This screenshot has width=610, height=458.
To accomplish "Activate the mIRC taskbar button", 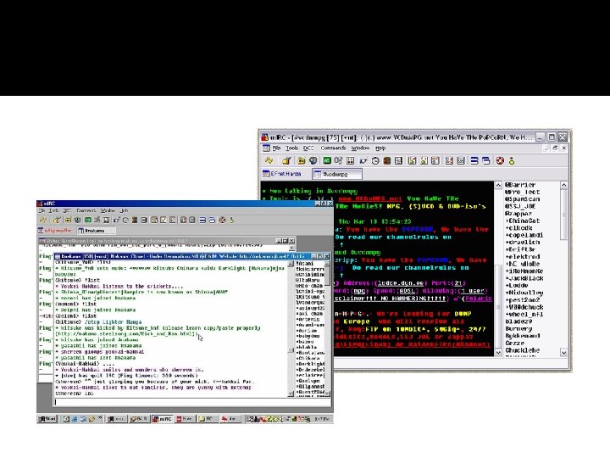I will coord(162,419).
